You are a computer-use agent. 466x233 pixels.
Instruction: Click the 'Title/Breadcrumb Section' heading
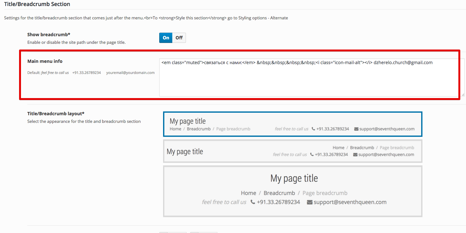coord(37,4)
